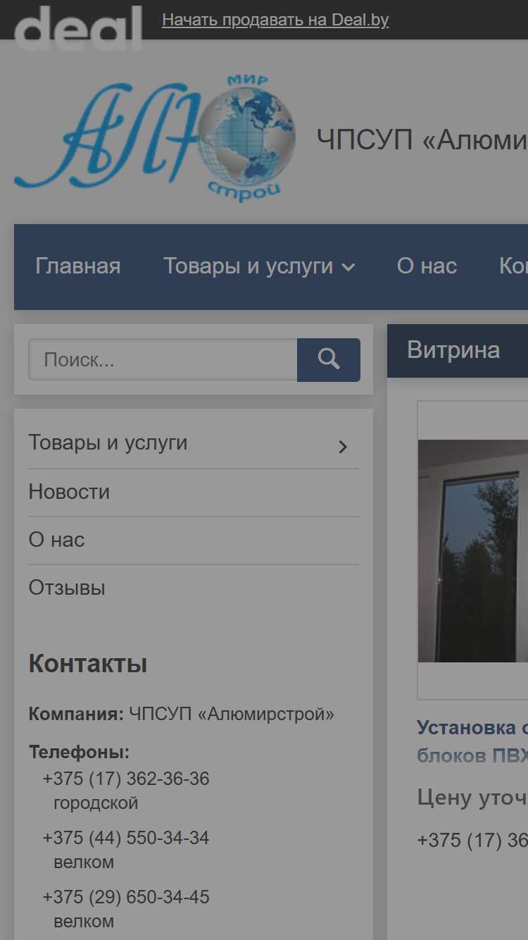The width and height of the screenshot is (528, 940).
Task: Select the Витрина tab
Action: pos(453,350)
